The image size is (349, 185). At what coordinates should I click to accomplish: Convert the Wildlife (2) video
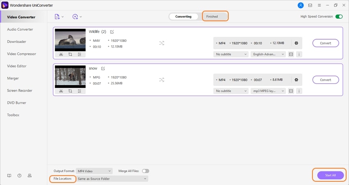[x=326, y=43]
